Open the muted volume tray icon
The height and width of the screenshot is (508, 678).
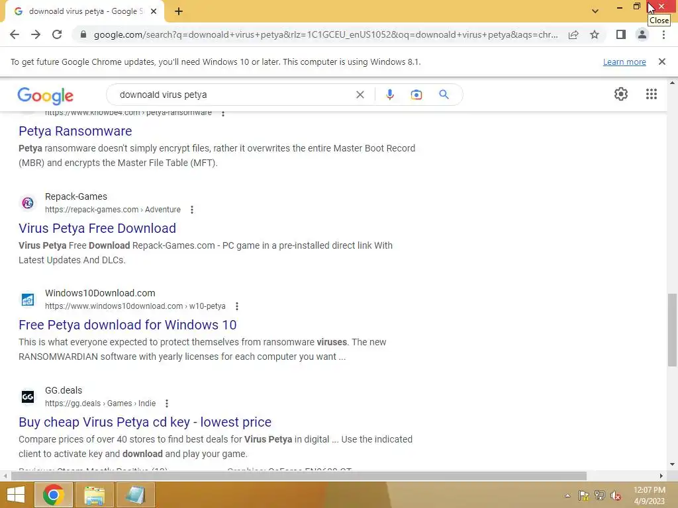coord(616,495)
